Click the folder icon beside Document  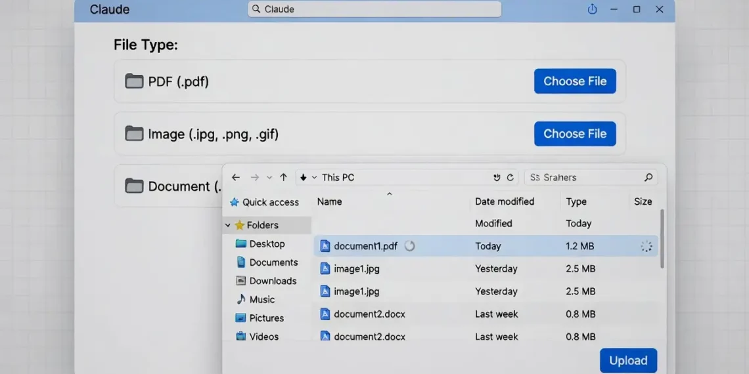point(134,186)
